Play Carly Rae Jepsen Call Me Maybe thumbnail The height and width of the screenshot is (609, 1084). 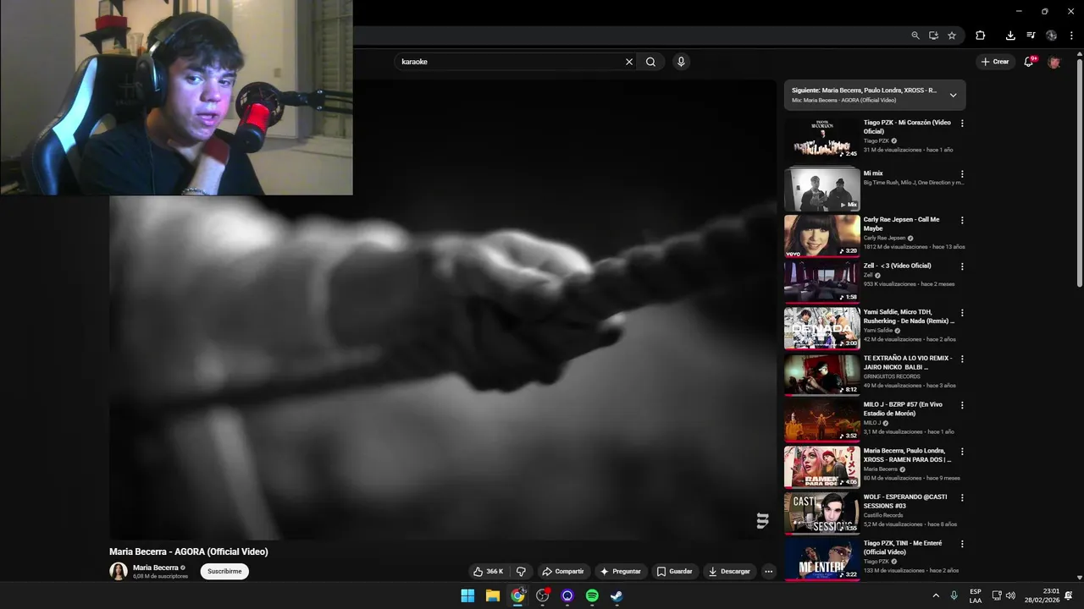tap(821, 235)
